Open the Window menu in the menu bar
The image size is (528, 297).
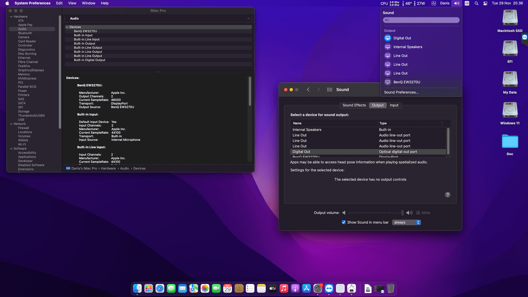88,3
